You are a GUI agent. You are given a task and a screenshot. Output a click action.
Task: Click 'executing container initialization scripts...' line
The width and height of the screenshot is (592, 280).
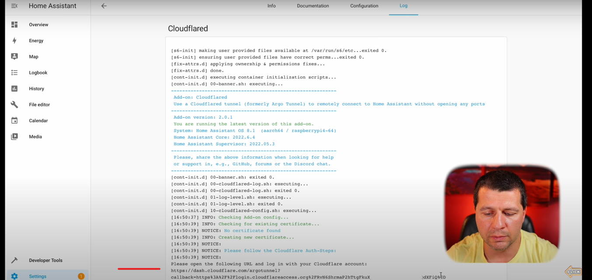[x=254, y=77]
